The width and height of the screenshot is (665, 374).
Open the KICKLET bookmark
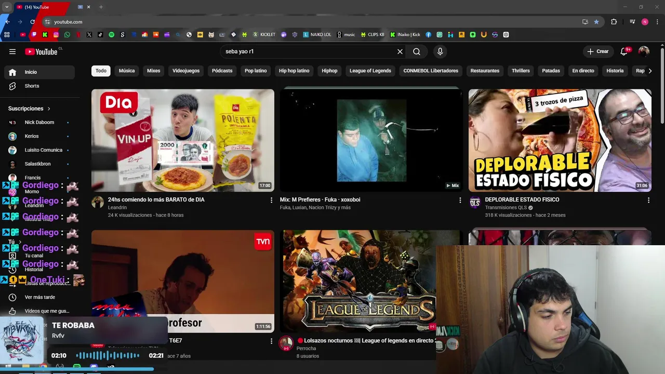pyautogui.click(x=264, y=35)
